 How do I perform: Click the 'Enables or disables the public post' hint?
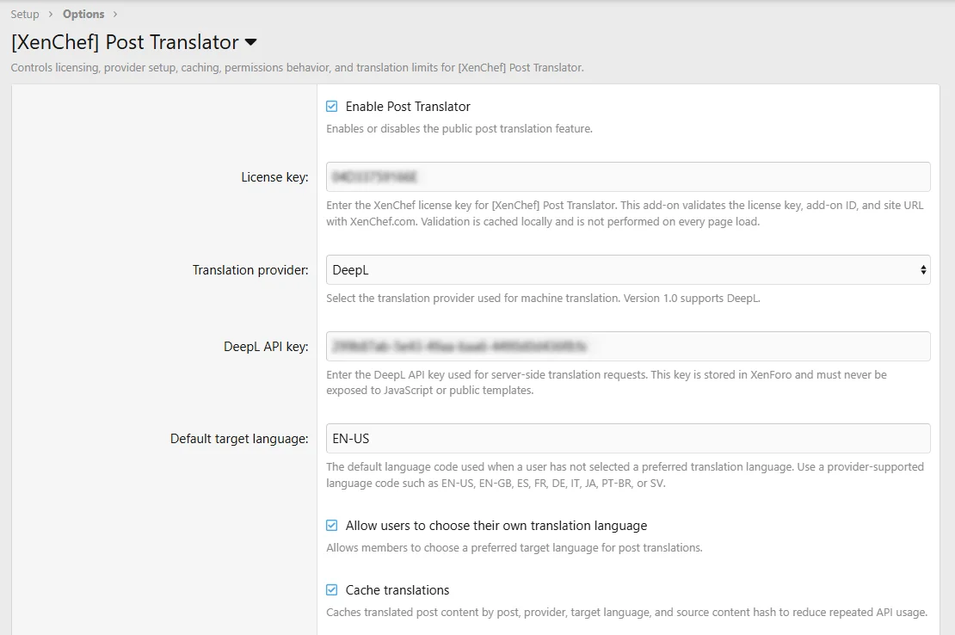point(459,128)
